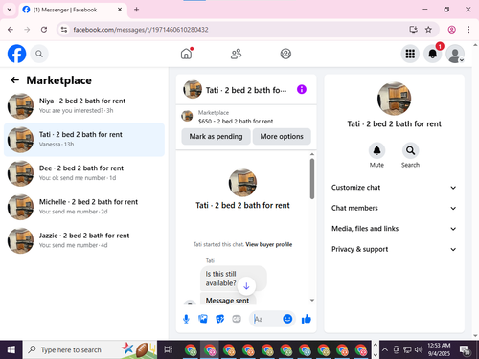The width and height of the screenshot is (479, 359).
Task: Open conversation info purple icon
Action: click(x=302, y=89)
